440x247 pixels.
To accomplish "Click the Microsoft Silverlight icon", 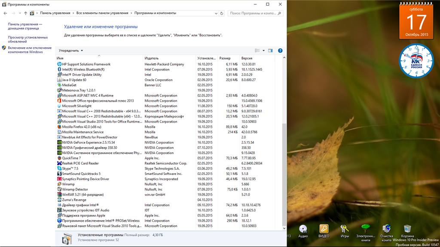I will (x=59, y=106).
